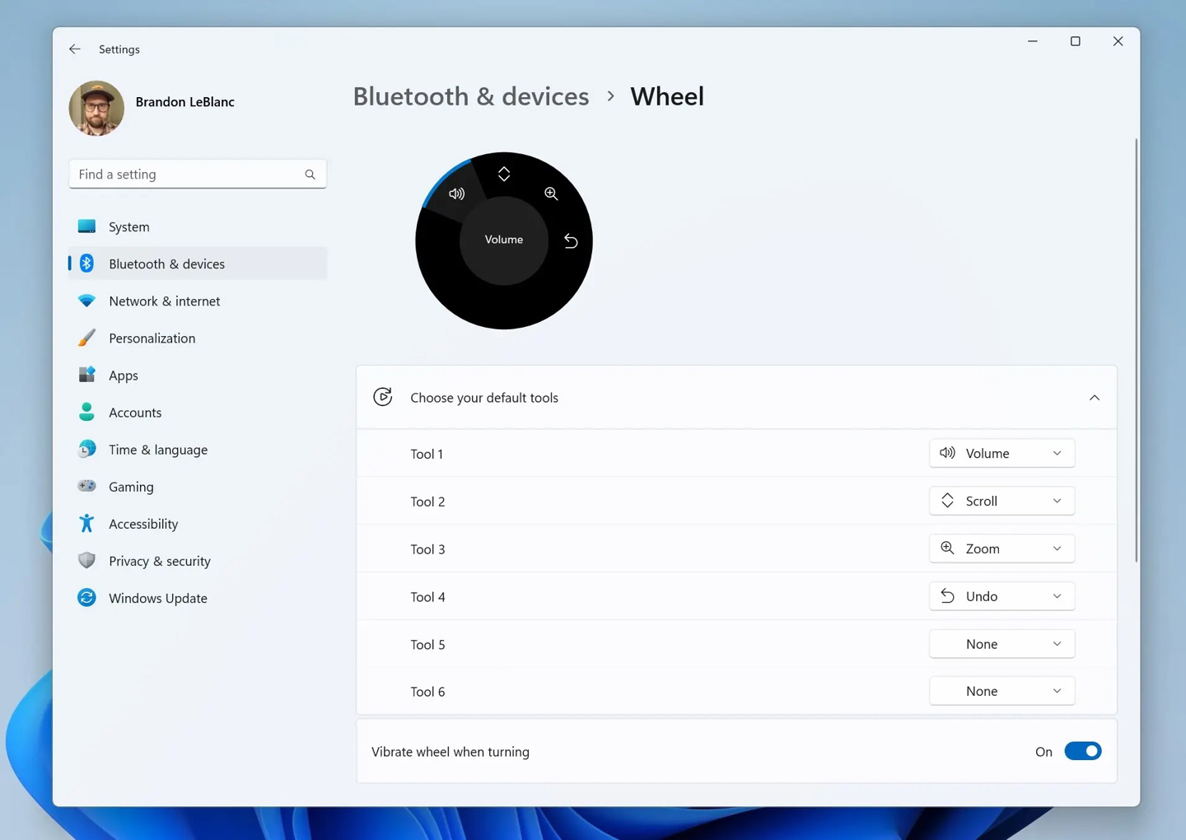Viewport: 1186px width, 840px height.
Task: Open Gaming settings via the Xbox icon
Action: pos(86,486)
